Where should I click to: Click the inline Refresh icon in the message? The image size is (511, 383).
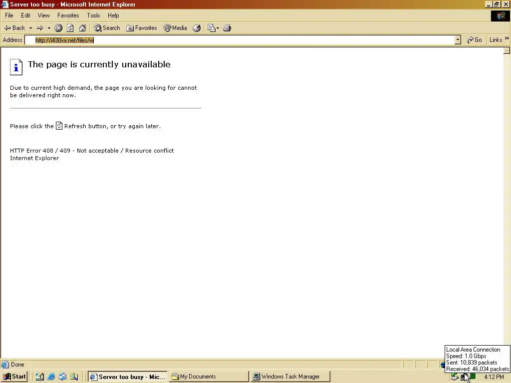click(59, 126)
